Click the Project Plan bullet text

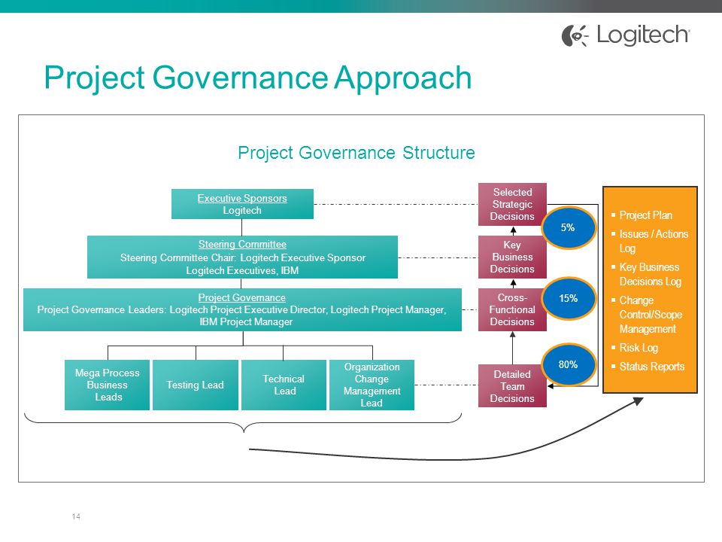pos(645,215)
